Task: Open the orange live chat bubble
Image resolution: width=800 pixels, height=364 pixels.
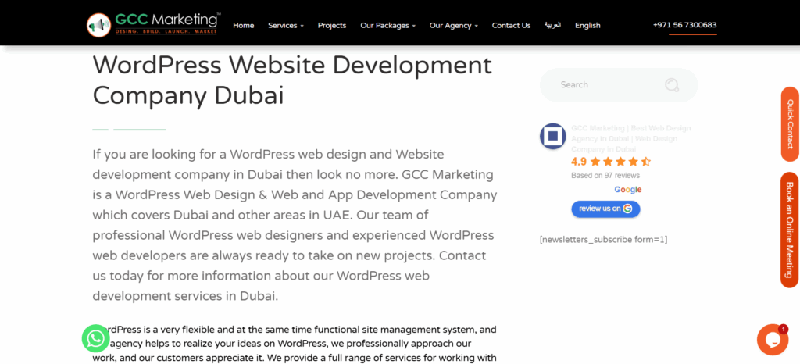Action: 773,340
